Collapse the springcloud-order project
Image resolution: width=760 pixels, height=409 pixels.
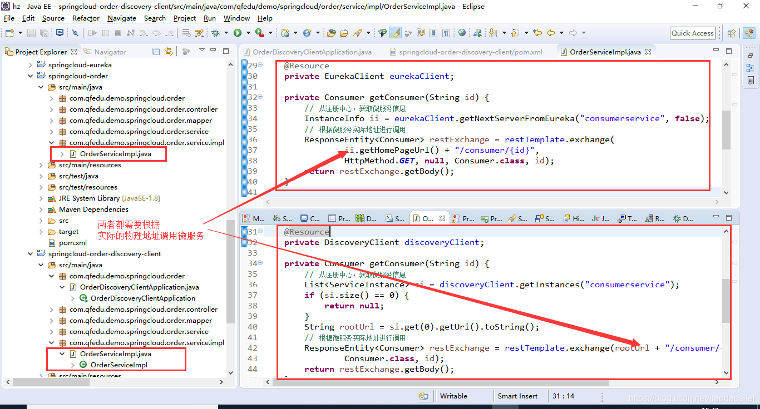tap(30, 76)
